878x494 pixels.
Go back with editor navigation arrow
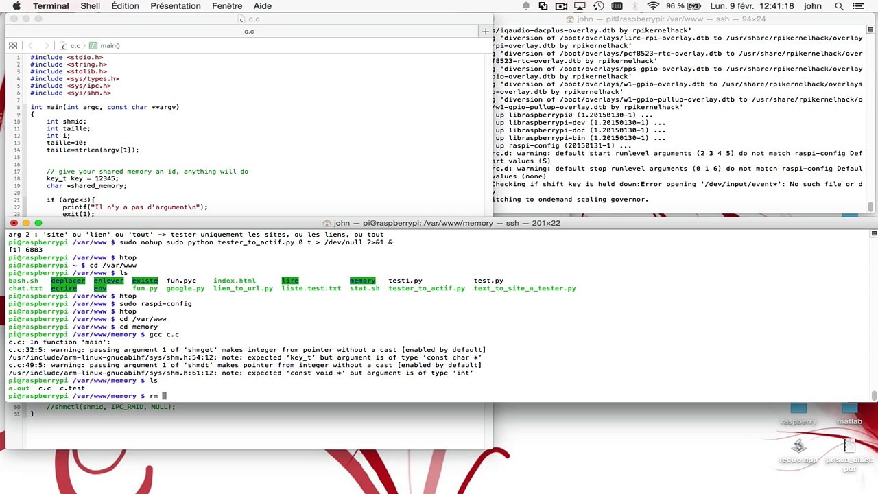pyautogui.click(x=30, y=46)
